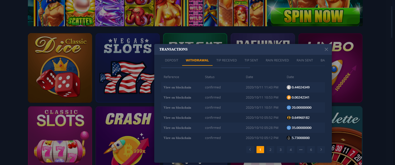Image resolution: width=395 pixels, height=165 pixels.
Task: Open the Classic Dice game tile
Action: 60,68
